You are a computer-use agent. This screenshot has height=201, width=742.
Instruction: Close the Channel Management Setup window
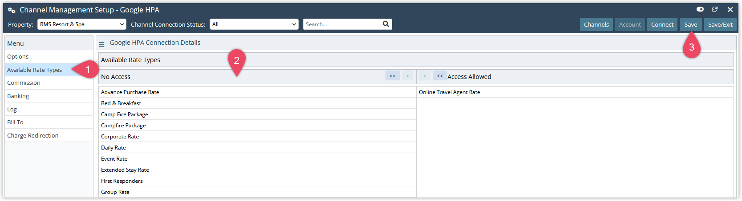(x=730, y=9)
